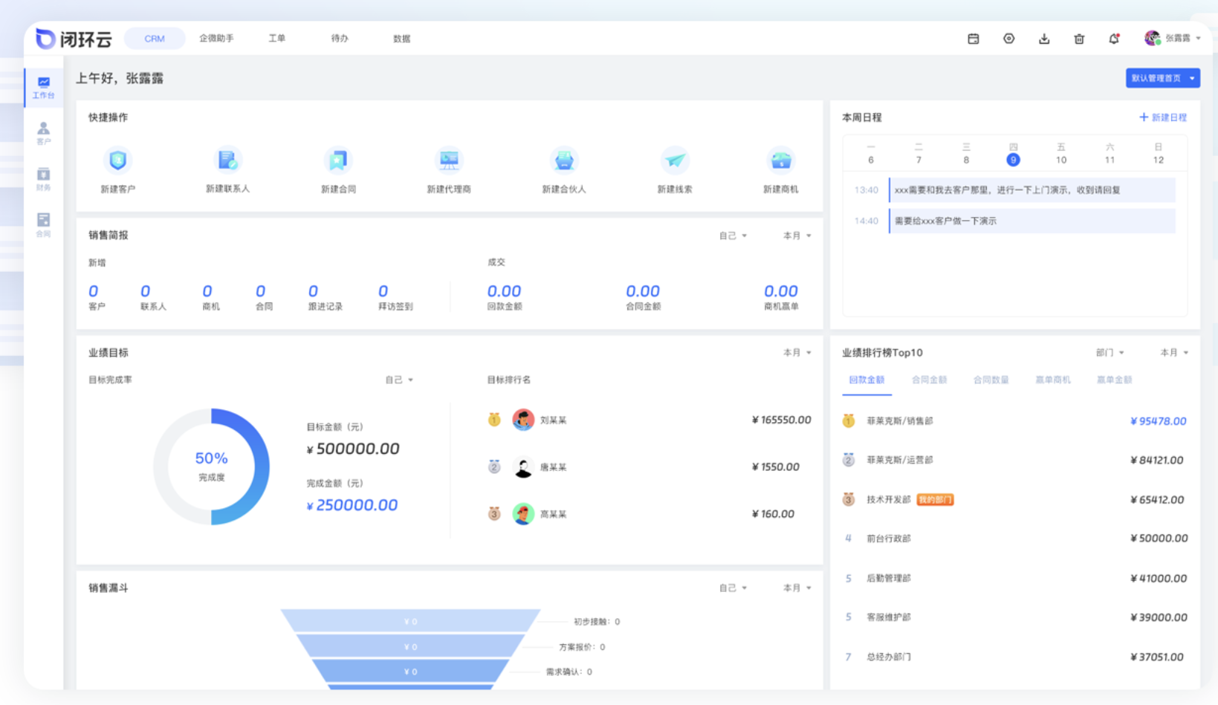Open 财务 in the left sidebar

(x=44, y=179)
